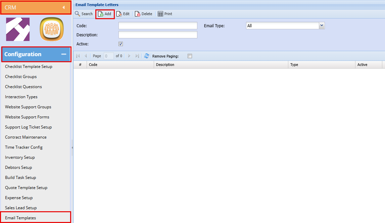Select Email Templates in sidebar

coord(36,218)
